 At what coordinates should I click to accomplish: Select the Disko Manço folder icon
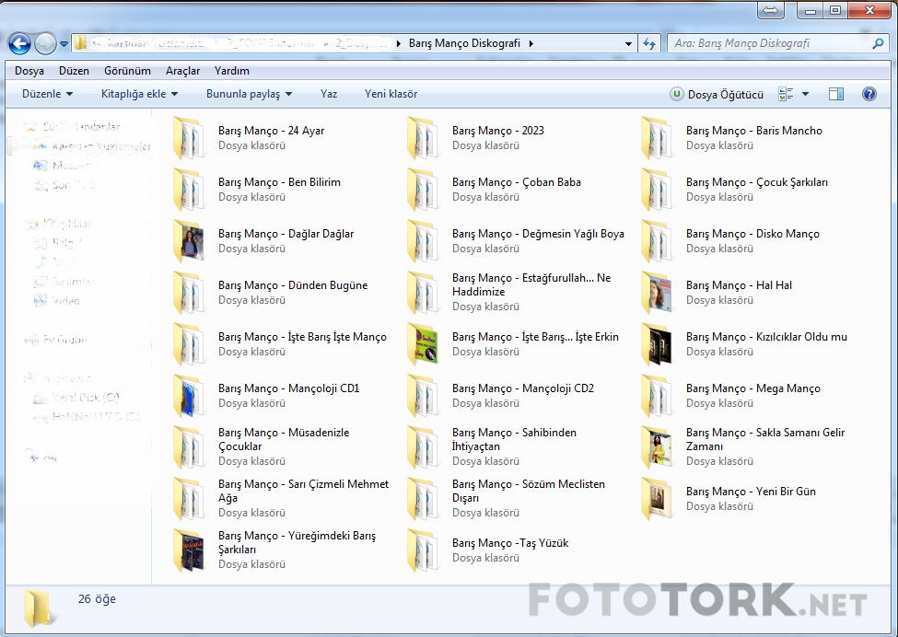657,240
